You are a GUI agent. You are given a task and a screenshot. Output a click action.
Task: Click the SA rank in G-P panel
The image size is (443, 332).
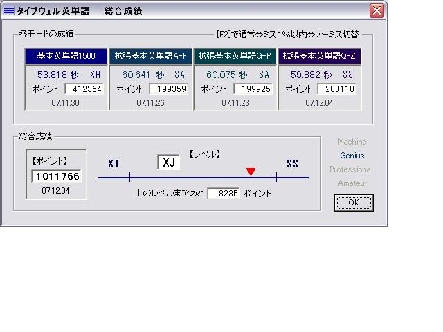[x=264, y=75]
